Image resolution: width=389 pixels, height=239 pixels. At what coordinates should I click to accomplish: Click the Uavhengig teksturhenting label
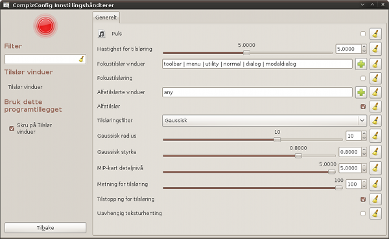129,213
